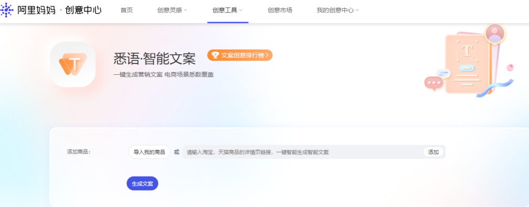This screenshot has width=529, height=207.
Task: Expand the 创意工具 chevron arrow
Action: coord(241,10)
